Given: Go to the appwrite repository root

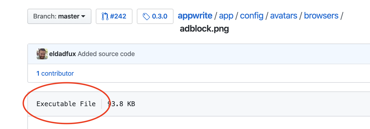Looking at the screenshot, I should (195, 16).
